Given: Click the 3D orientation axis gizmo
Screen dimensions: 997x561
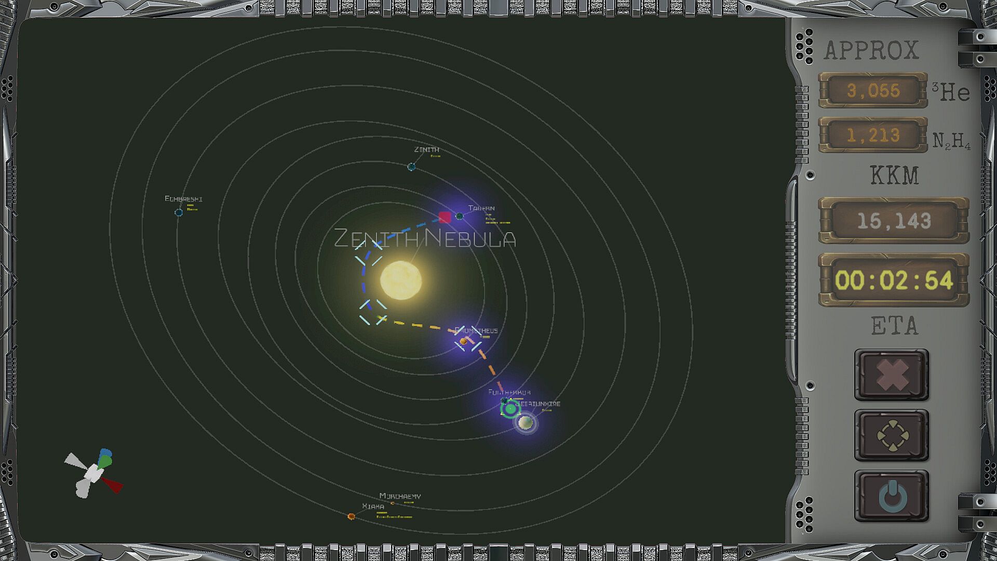Looking at the screenshot, I should [x=95, y=473].
